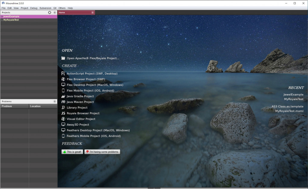The image size is (308, 189).
Task: Click the library icon beside Library Project
Action: coord(63,108)
